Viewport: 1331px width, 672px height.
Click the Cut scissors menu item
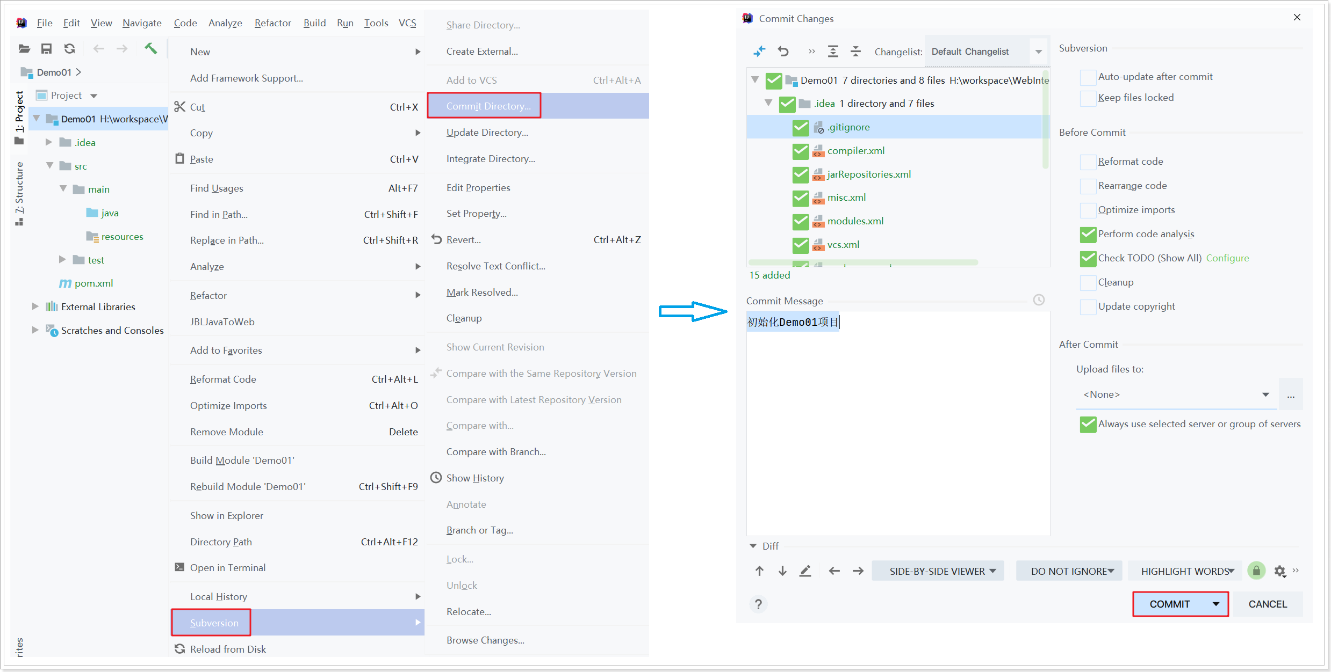click(x=297, y=107)
